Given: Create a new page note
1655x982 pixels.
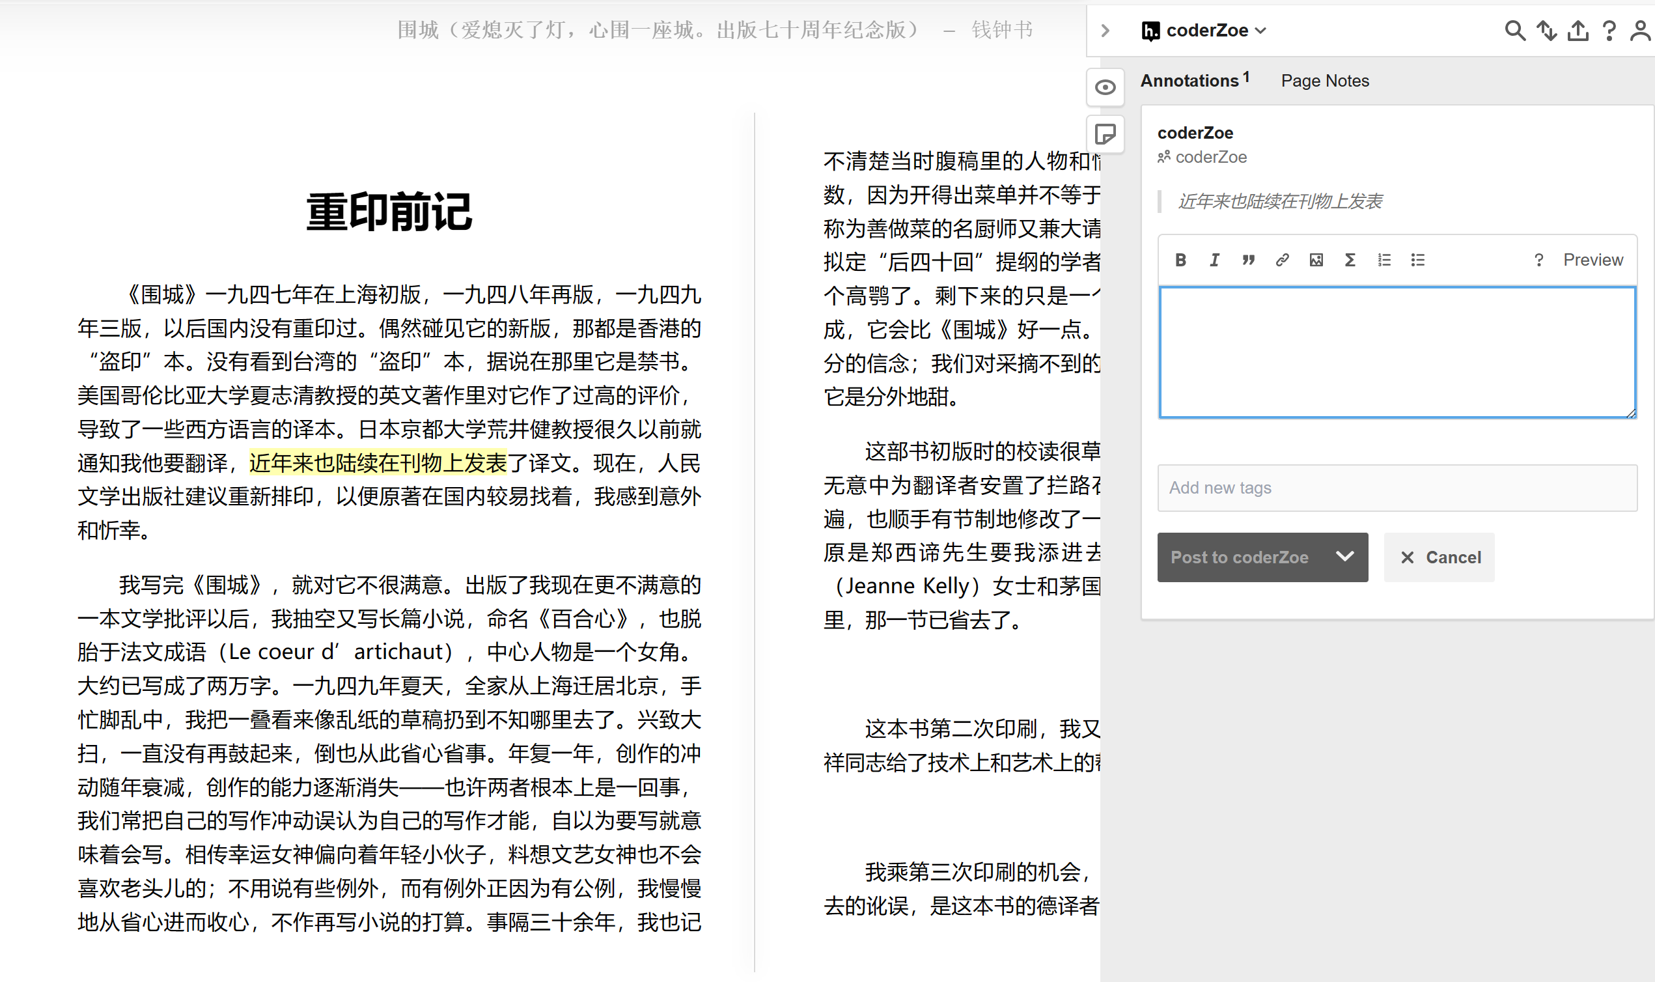Looking at the screenshot, I should [1106, 133].
